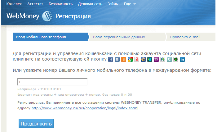This screenshot has width=217, height=132.
Task: Click the Yandex Я icon
Action: (137, 59)
